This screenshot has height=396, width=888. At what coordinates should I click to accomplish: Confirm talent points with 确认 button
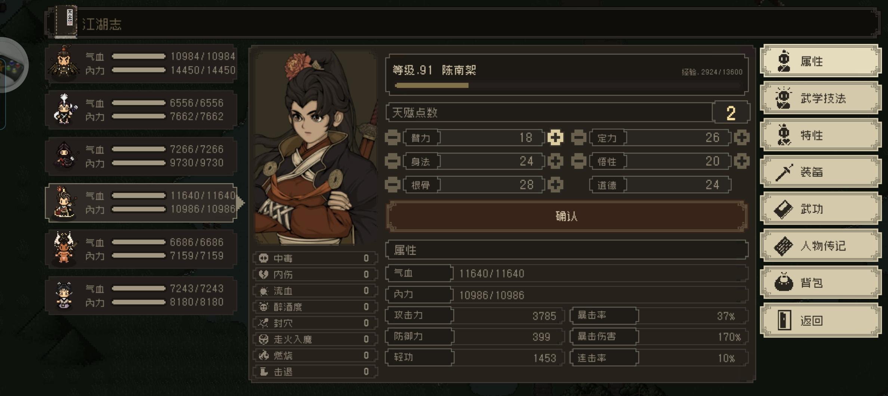coord(567,216)
